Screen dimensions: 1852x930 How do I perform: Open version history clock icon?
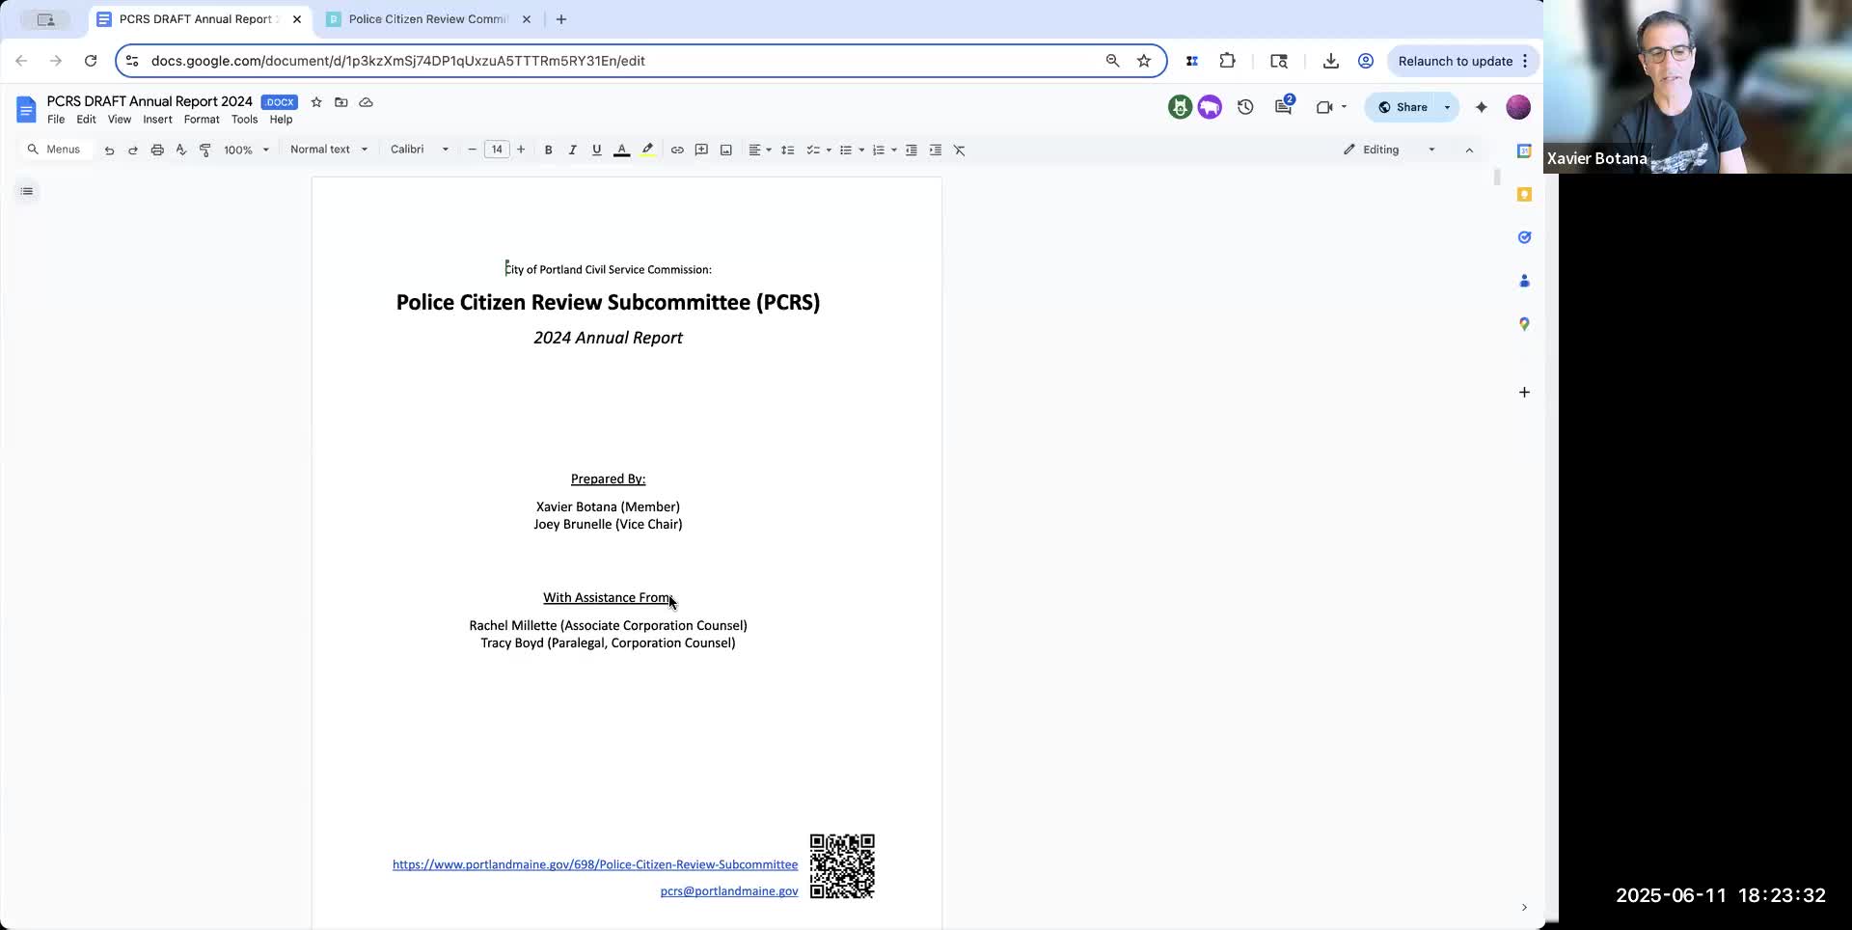1245,107
